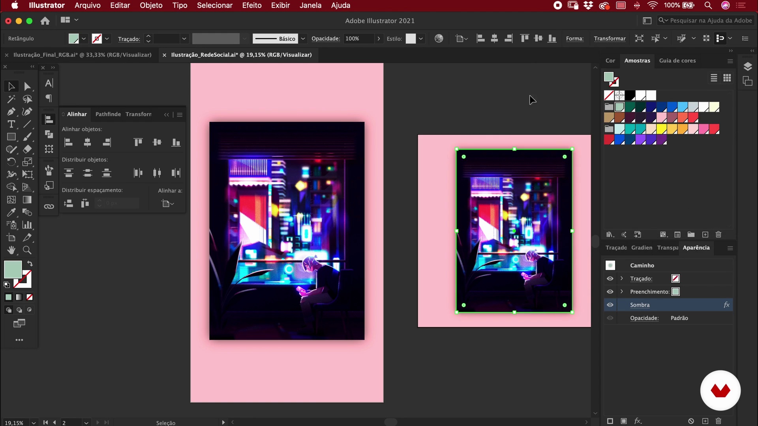Toggle visibility of Sombra effect

(x=610, y=305)
